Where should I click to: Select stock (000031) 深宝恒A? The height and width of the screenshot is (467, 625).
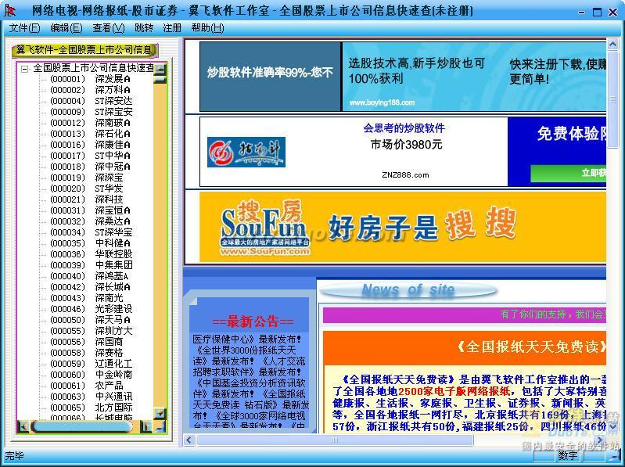click(x=91, y=210)
